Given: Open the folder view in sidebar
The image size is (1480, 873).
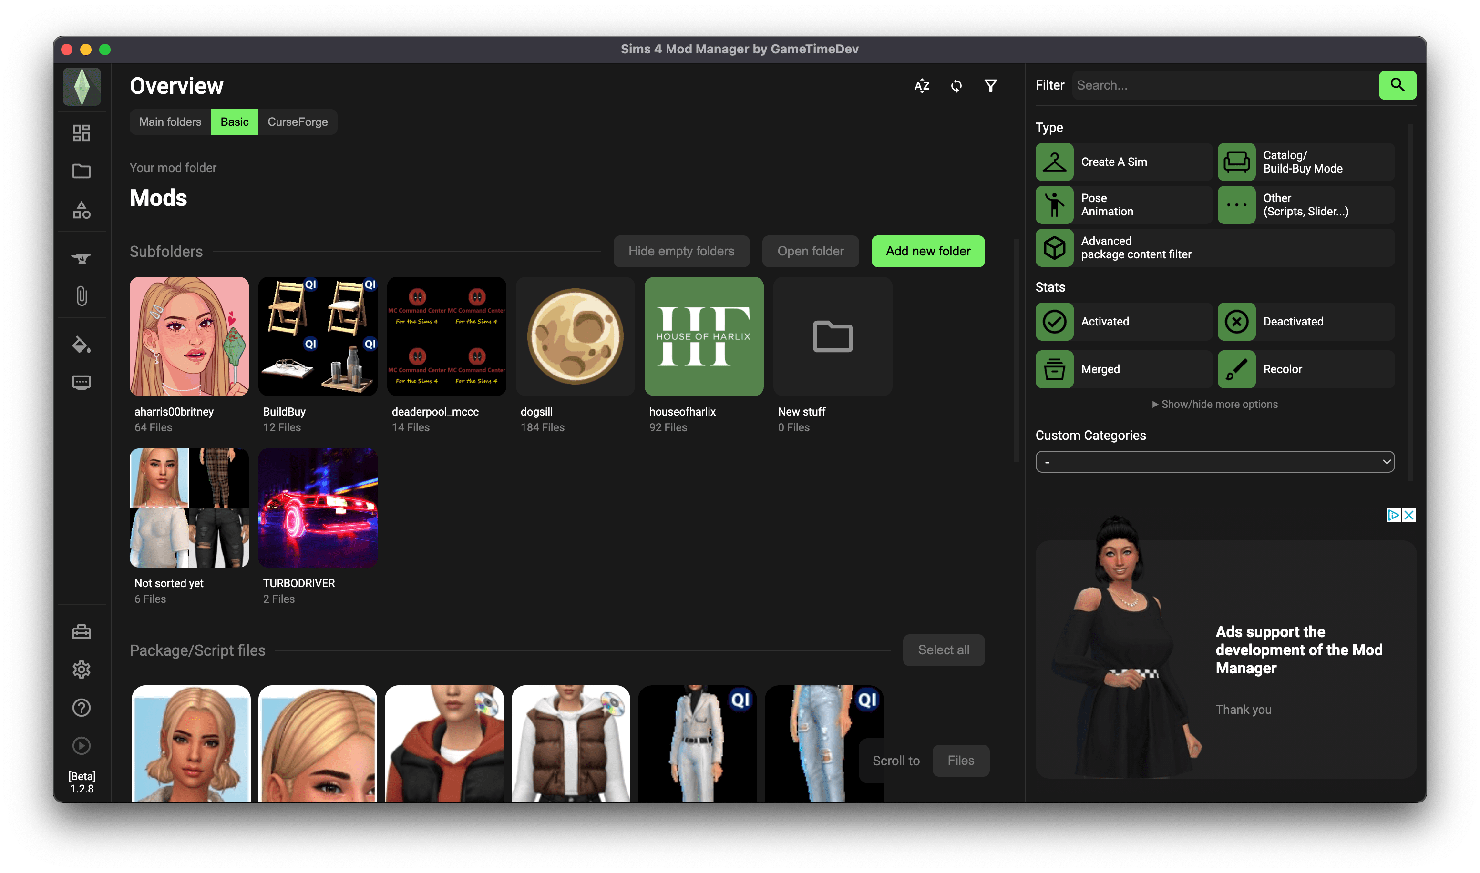Looking at the screenshot, I should click(81, 171).
